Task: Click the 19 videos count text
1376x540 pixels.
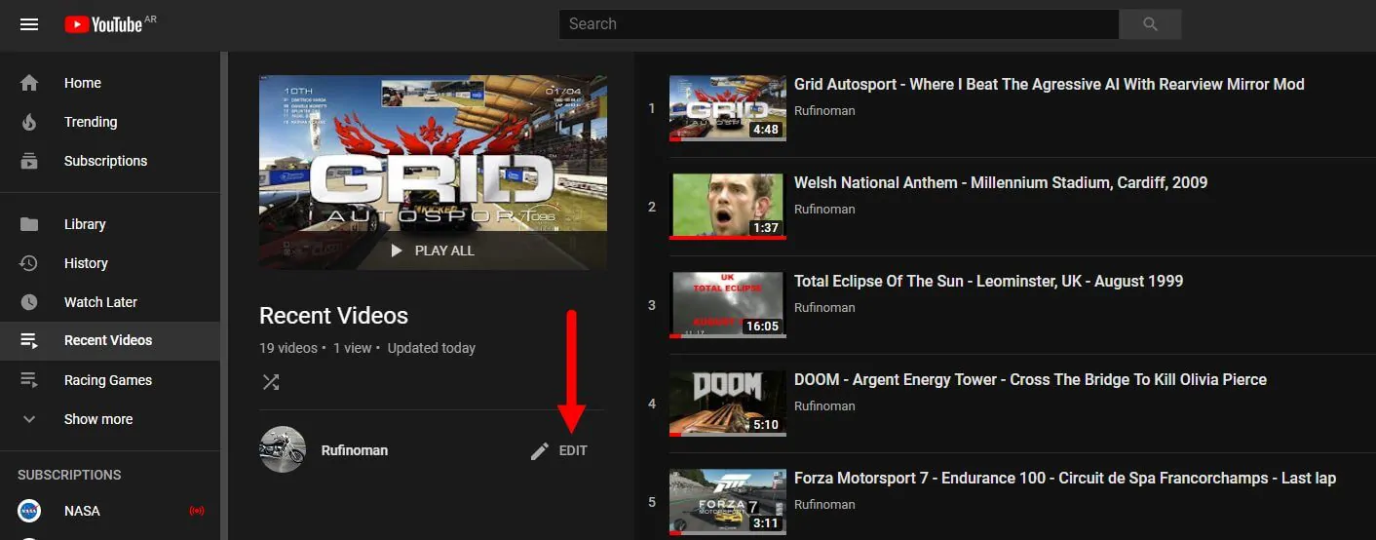Action: point(288,348)
